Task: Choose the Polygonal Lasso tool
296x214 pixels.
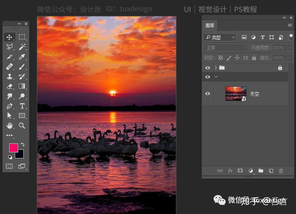Action: 9,47
